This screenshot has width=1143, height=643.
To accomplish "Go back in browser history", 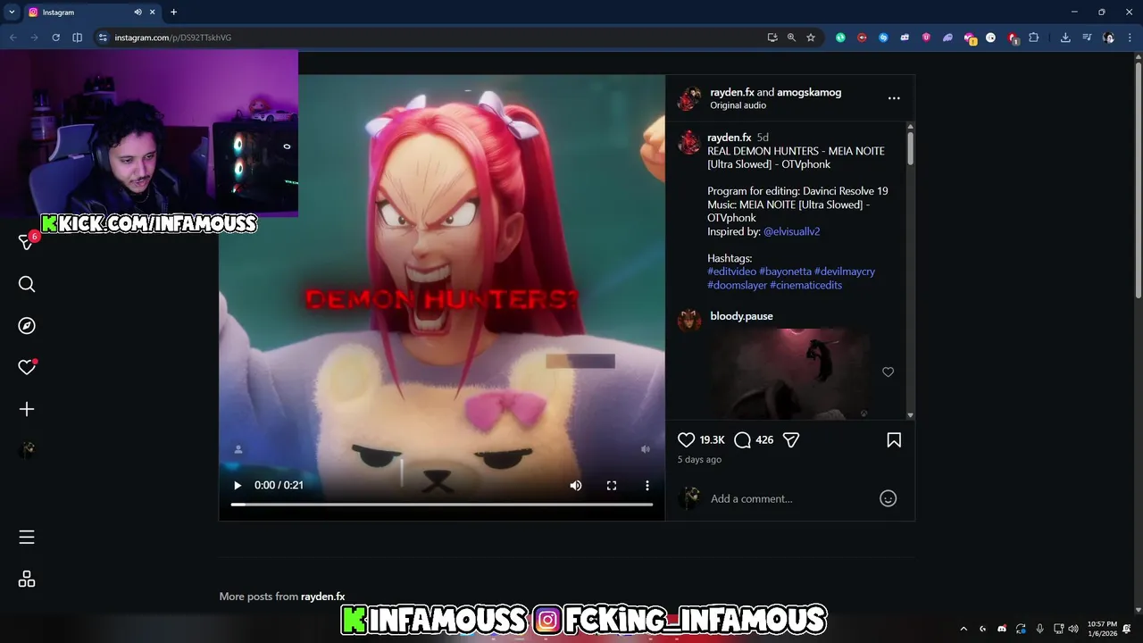I will 13,38.
